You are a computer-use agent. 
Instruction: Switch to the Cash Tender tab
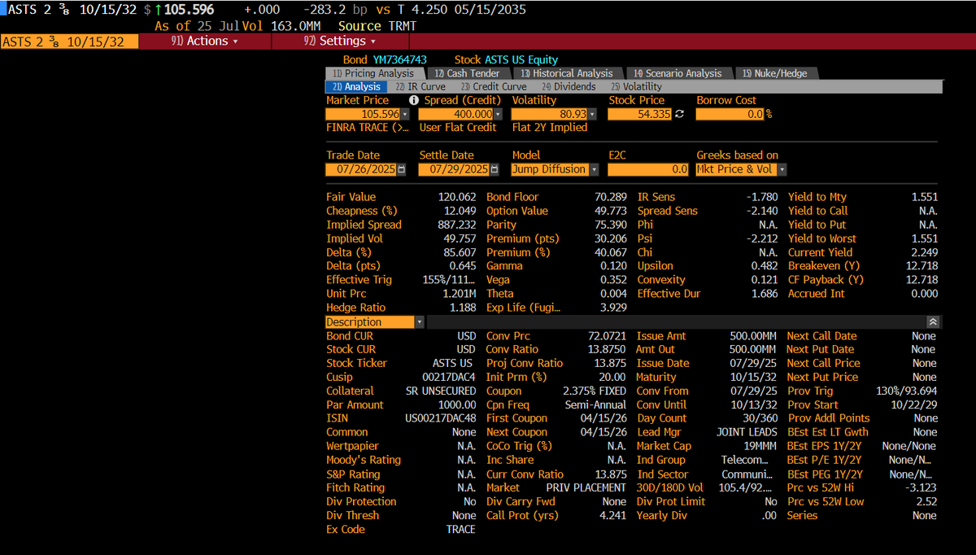(467, 73)
